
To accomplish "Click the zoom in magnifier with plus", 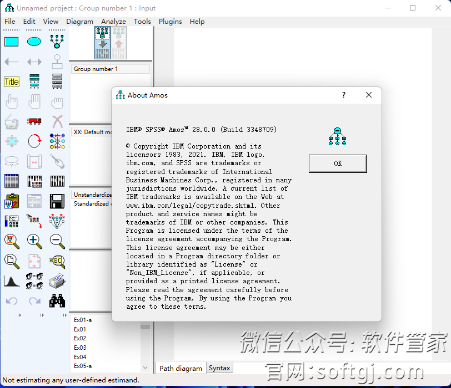I will 34,241.
